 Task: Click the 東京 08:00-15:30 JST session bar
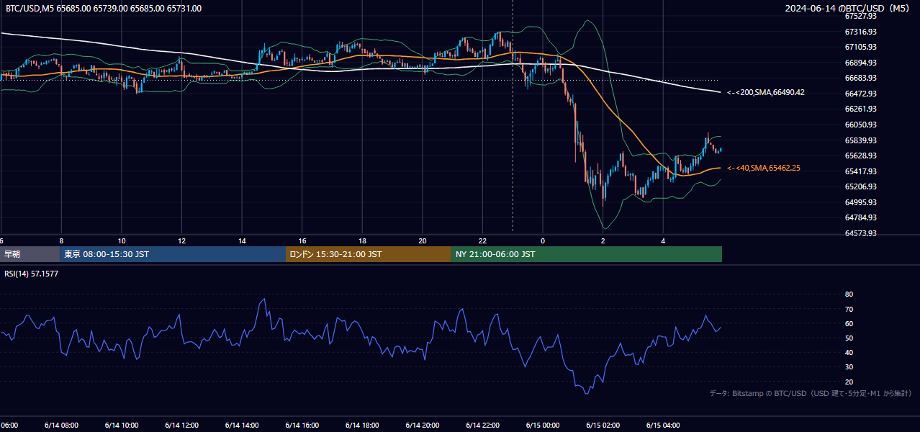(173, 254)
